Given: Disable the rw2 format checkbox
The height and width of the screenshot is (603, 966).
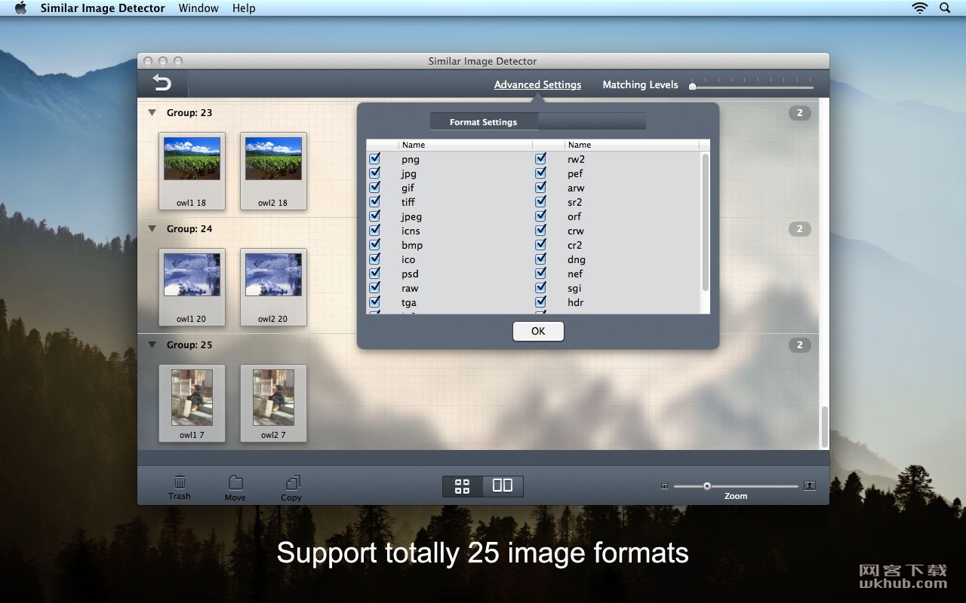Looking at the screenshot, I should click(540, 159).
